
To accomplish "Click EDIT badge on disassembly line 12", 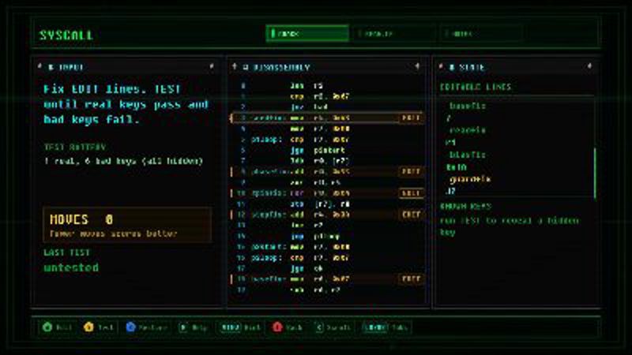I will coord(411,215).
